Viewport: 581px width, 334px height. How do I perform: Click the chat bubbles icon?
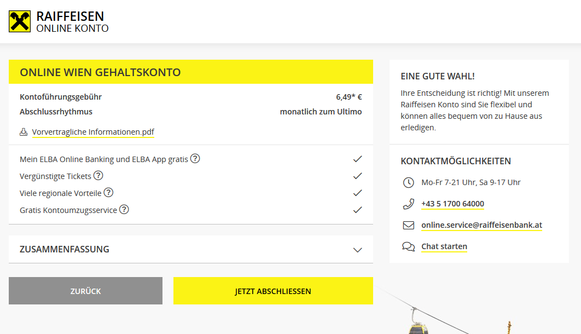[x=408, y=246]
